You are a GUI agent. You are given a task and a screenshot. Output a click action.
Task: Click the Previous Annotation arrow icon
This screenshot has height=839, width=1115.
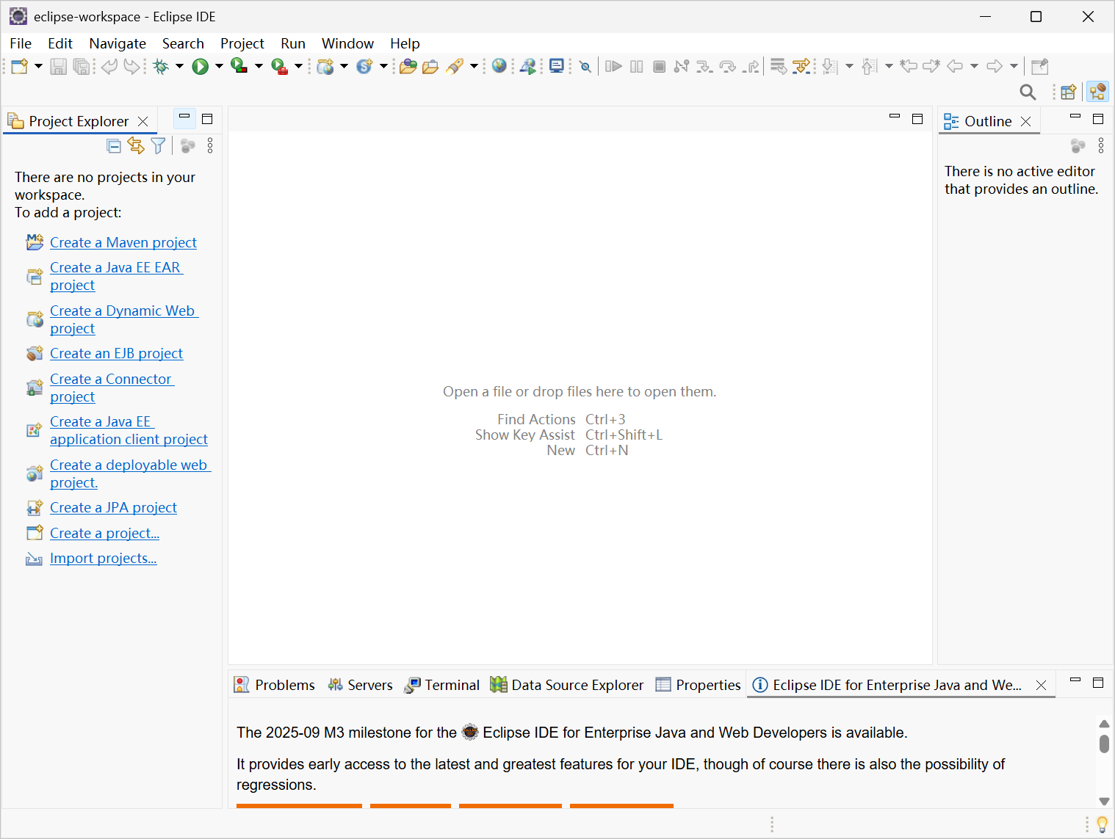(x=870, y=67)
